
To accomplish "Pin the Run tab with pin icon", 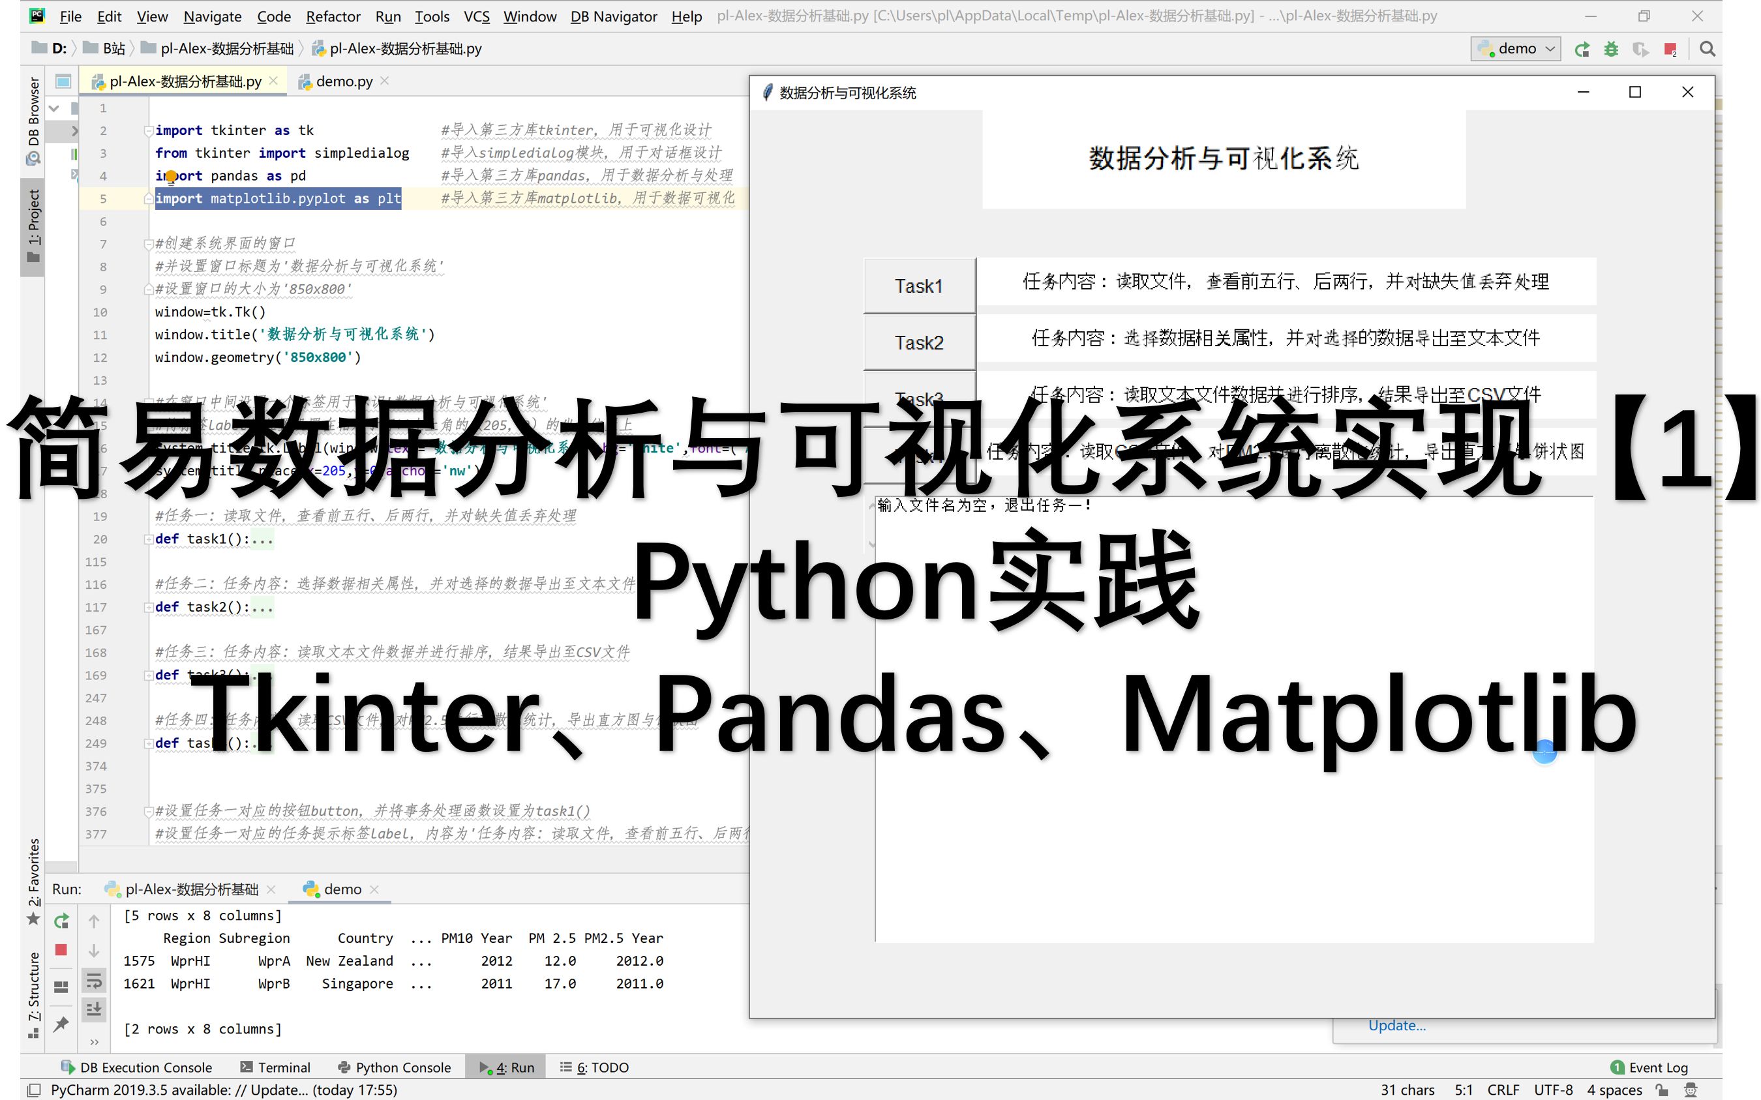I will [61, 1024].
